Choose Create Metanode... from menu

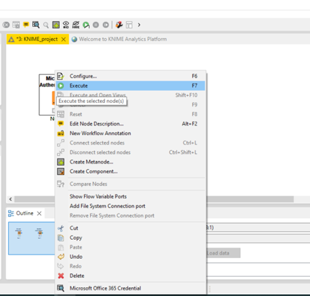click(131, 162)
